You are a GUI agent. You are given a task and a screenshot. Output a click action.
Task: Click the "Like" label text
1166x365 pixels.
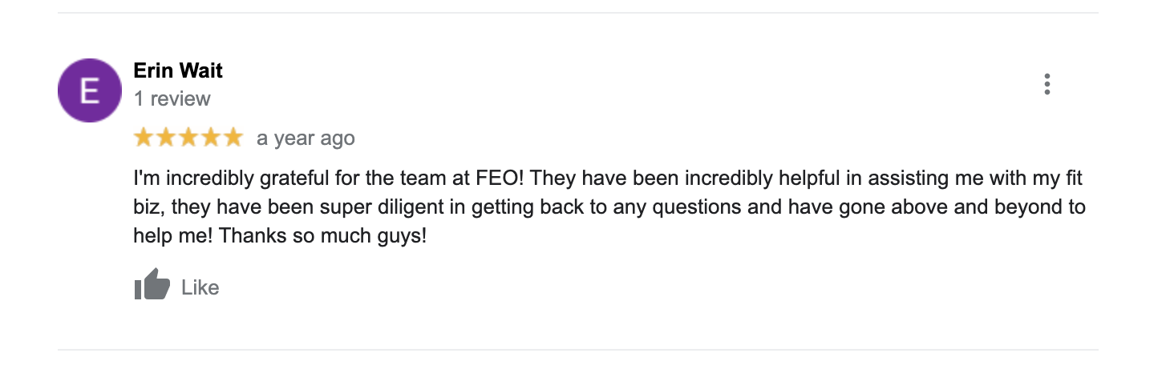[x=200, y=287]
